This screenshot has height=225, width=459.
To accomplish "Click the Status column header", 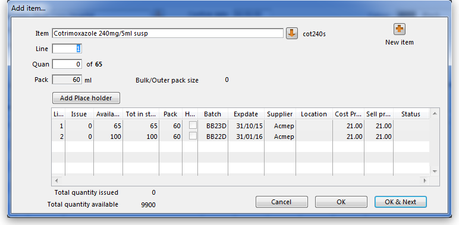I will 411,114.
